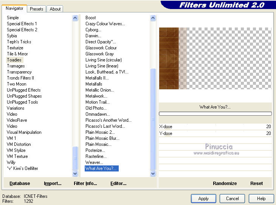Select Tronds Filters II category
276x205 pixels.
pyautogui.click(x=20, y=78)
